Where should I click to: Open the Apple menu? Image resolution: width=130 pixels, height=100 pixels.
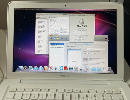(17, 9)
